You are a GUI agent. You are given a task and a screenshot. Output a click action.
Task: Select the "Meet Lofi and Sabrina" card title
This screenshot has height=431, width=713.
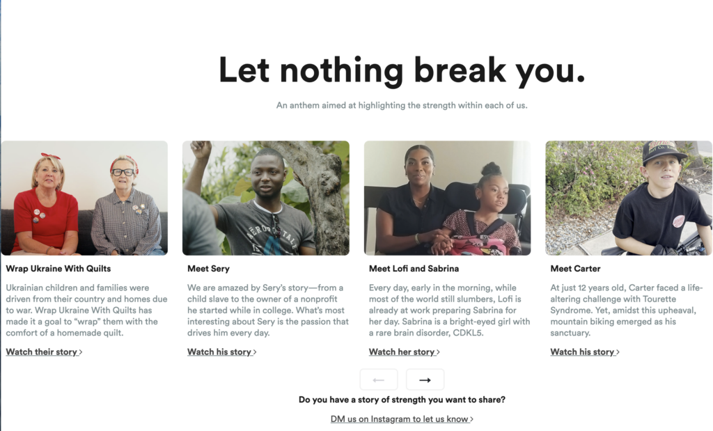click(414, 268)
